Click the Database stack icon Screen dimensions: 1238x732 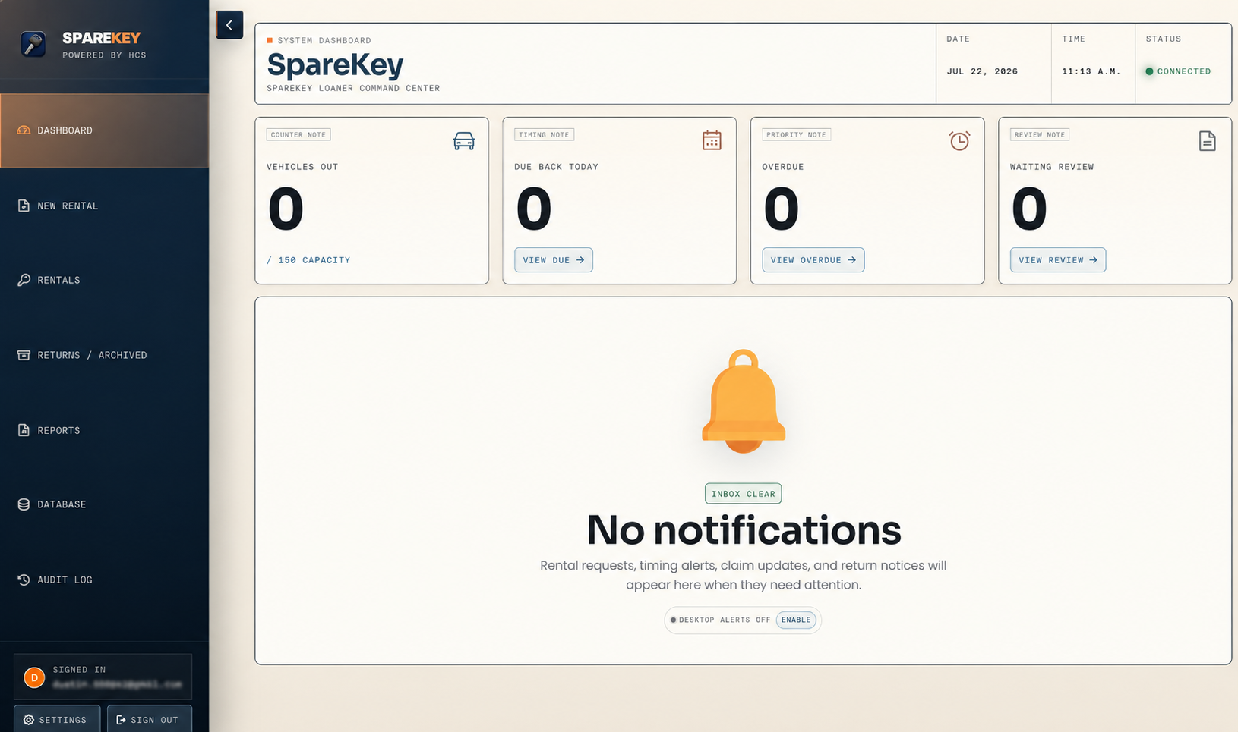tap(24, 504)
